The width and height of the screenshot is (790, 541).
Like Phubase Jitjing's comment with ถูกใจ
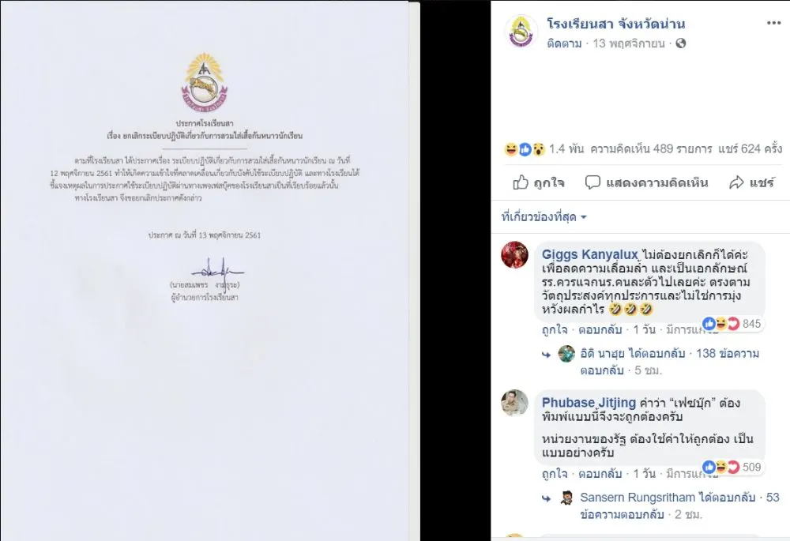point(555,474)
